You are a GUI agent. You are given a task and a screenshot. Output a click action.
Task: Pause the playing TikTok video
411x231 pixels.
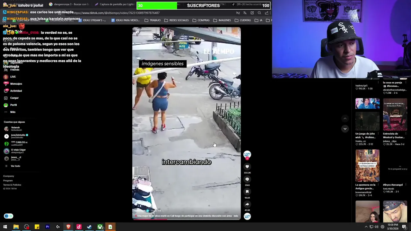(186, 124)
